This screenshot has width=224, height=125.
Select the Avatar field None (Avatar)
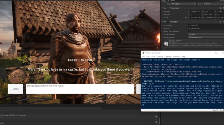point(206,28)
